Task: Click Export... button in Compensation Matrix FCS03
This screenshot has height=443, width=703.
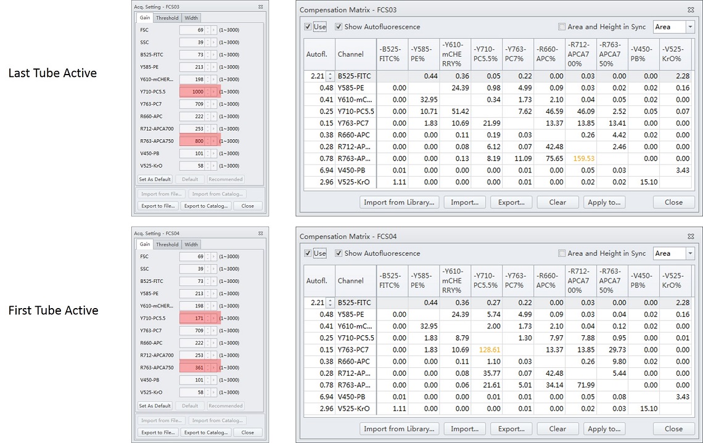Action: pos(511,202)
